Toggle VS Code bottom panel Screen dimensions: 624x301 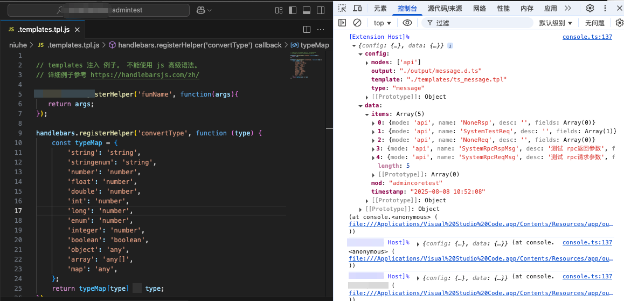(307, 10)
